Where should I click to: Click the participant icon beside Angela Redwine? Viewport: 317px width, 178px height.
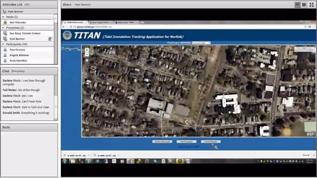5,55
